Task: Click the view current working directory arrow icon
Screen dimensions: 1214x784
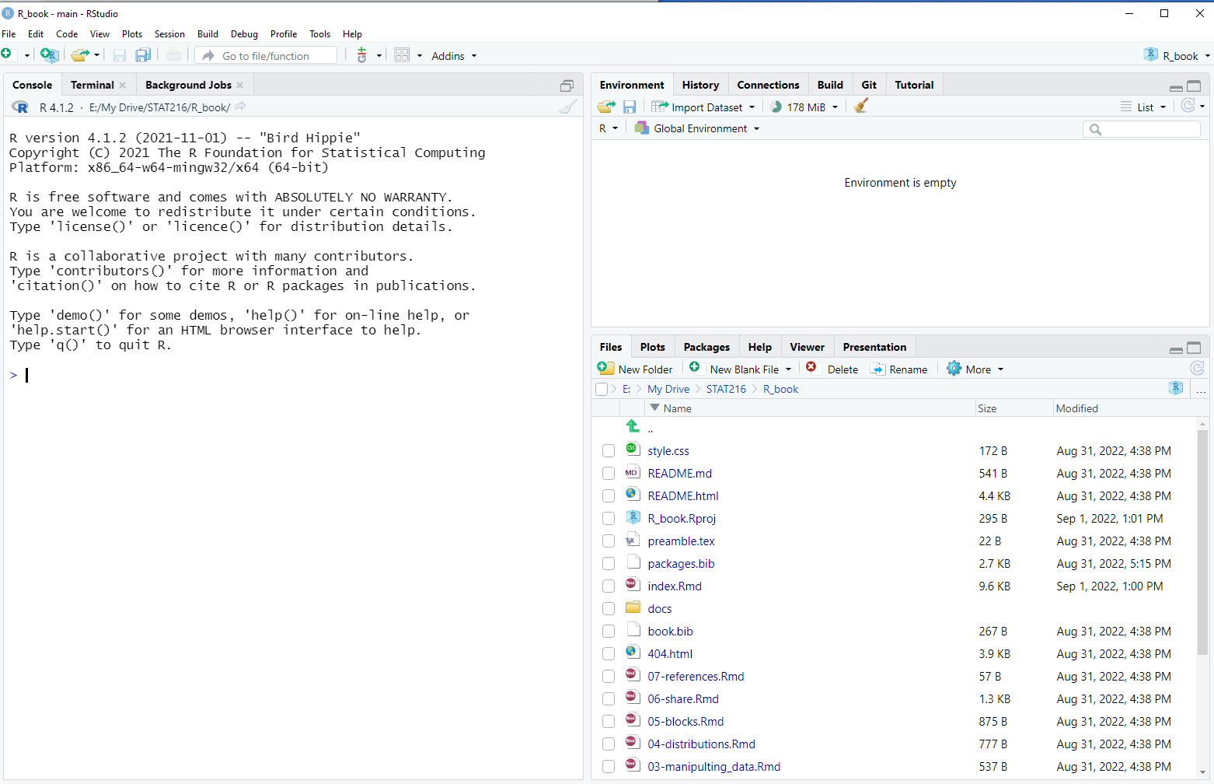Action: pyautogui.click(x=240, y=107)
